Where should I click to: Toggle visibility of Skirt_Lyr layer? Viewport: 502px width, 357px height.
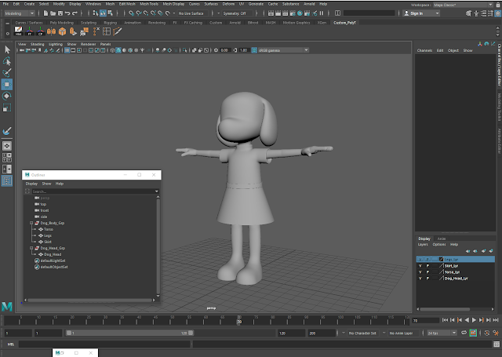420,265
